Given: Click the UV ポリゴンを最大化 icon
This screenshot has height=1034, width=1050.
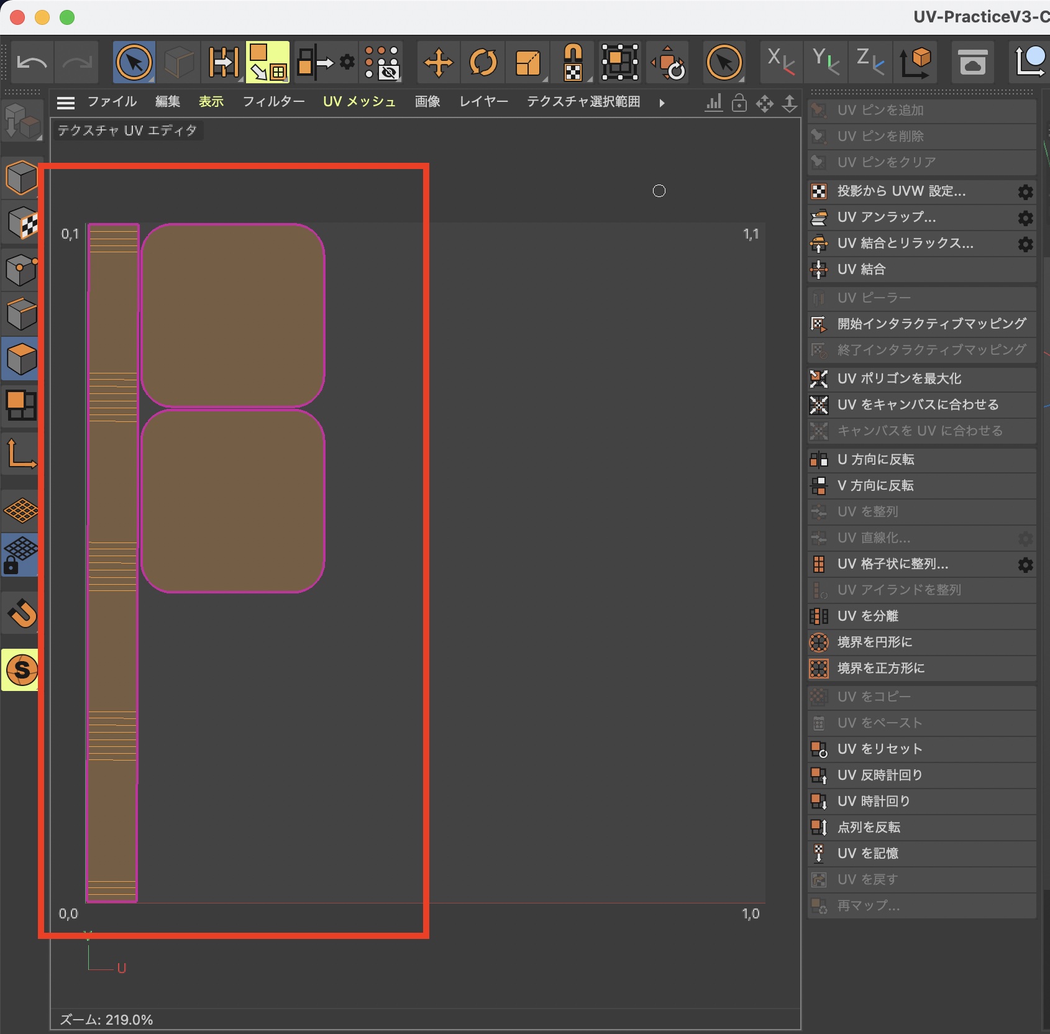Looking at the screenshot, I should click(x=819, y=378).
